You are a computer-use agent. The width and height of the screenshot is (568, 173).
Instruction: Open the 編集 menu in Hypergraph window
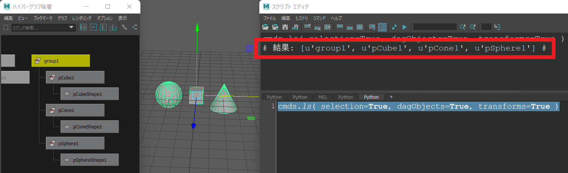tap(8, 18)
